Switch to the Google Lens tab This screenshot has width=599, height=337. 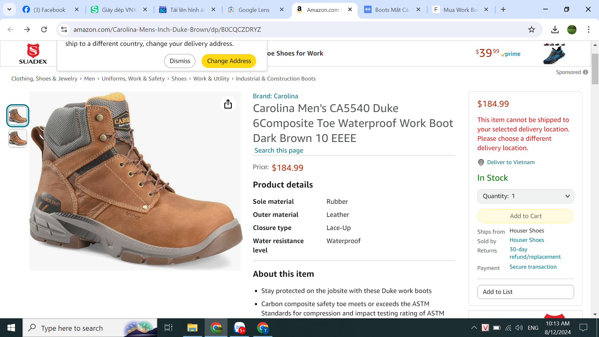pos(254,10)
